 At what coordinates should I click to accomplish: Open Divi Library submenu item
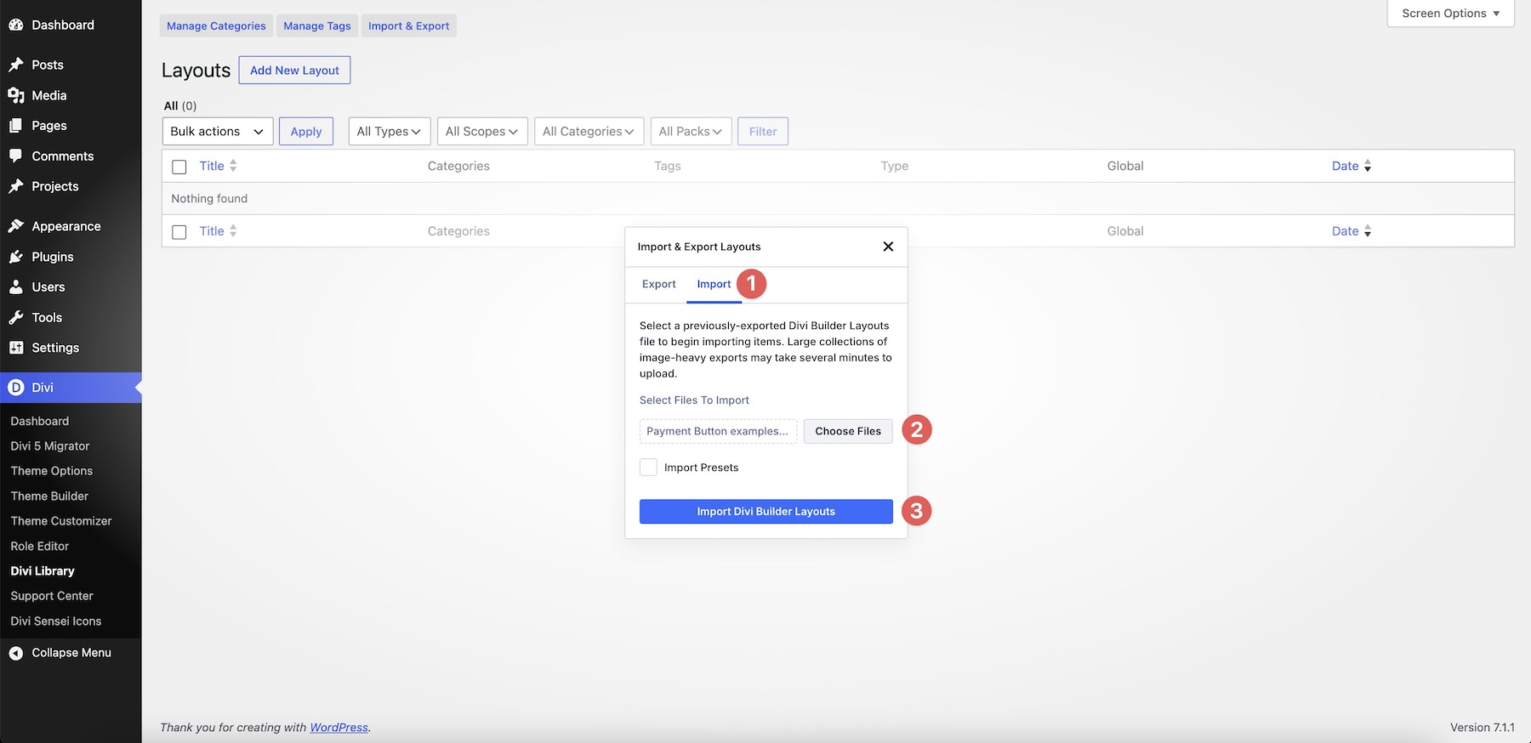click(43, 571)
